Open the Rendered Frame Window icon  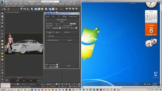(53, 9)
